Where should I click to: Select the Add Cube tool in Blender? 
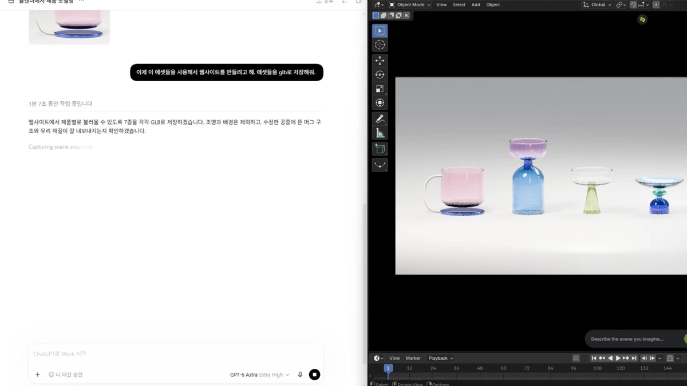pos(380,149)
